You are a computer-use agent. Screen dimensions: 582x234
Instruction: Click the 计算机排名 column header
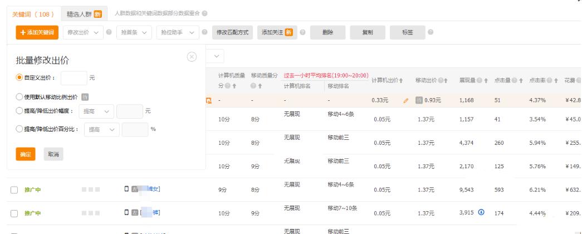coord(297,86)
